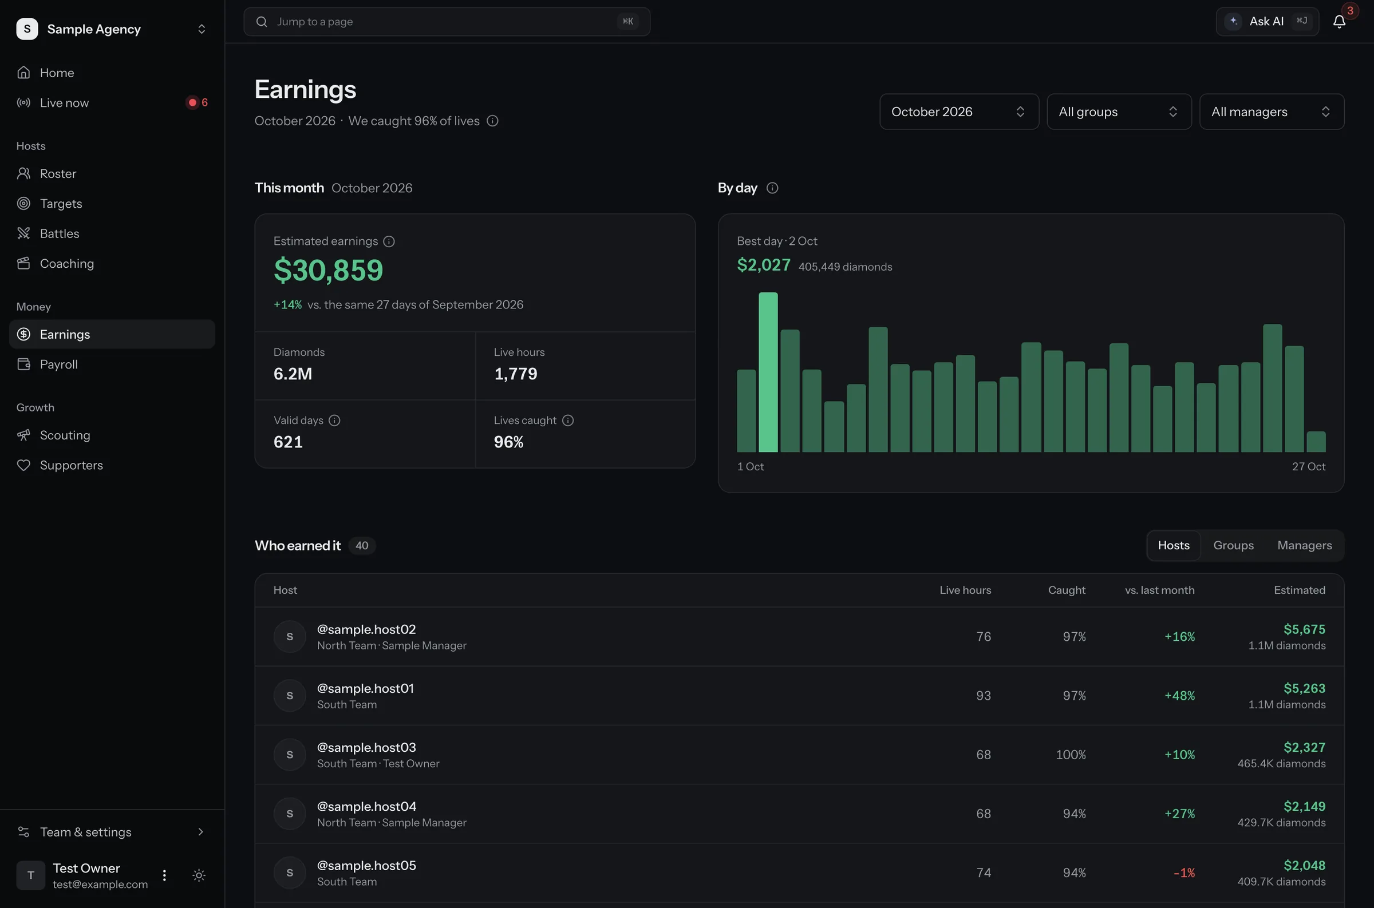
Task: Click the sparkle icon on Ask AI
Action: point(1233,21)
